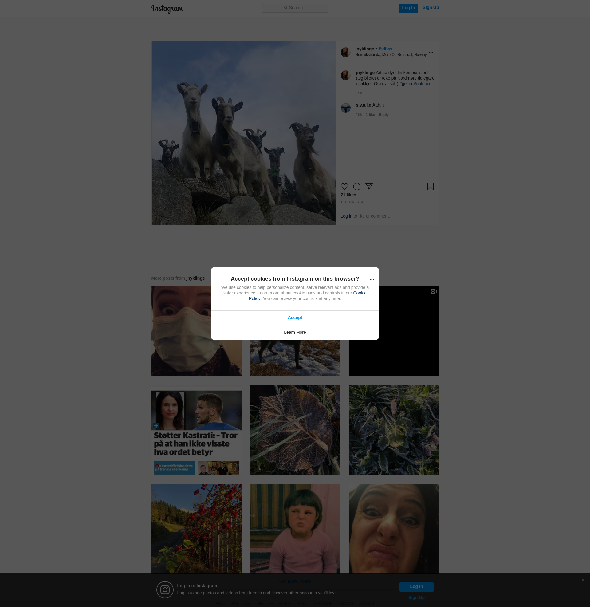View the 71 likes list
The height and width of the screenshot is (607, 590).
(x=348, y=195)
